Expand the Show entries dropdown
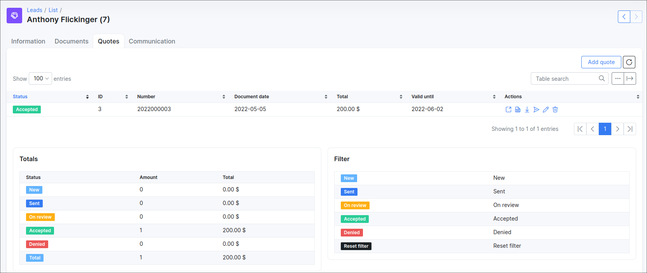647x273 pixels. click(x=40, y=78)
